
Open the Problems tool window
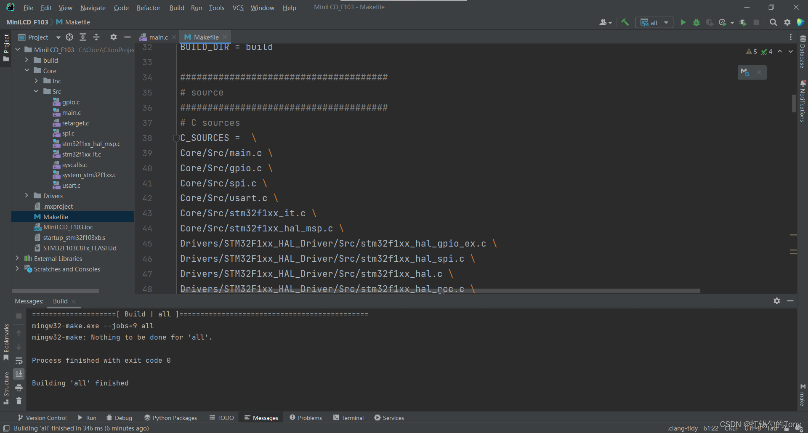(x=306, y=418)
